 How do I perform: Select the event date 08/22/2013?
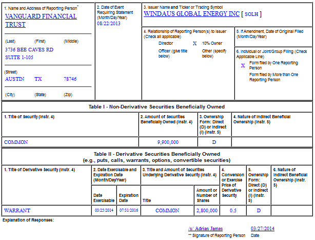(x=108, y=24)
